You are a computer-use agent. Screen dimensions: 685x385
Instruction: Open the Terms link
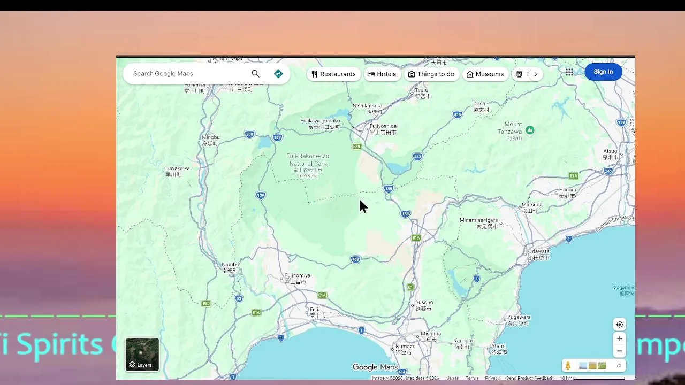point(472,378)
